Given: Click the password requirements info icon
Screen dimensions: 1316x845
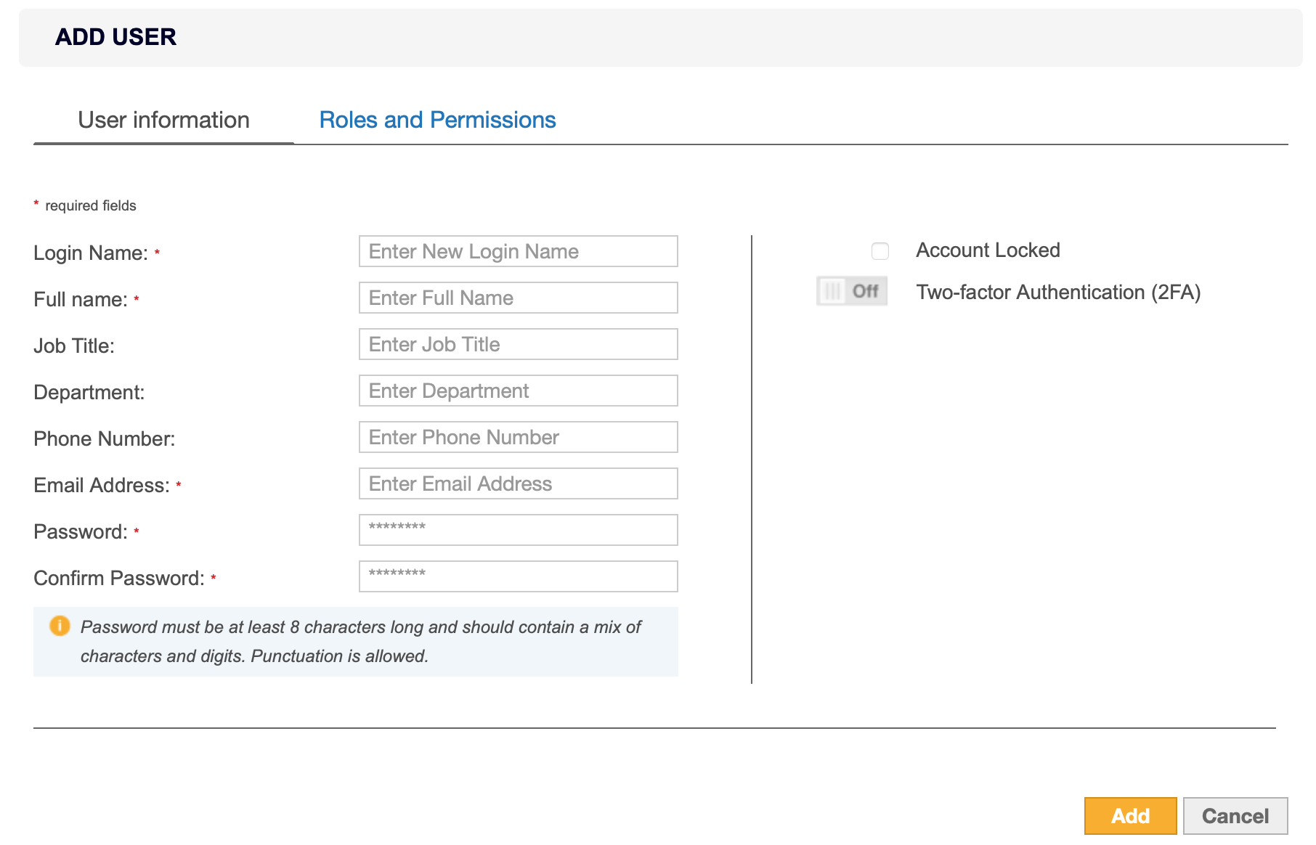Looking at the screenshot, I should click(60, 626).
